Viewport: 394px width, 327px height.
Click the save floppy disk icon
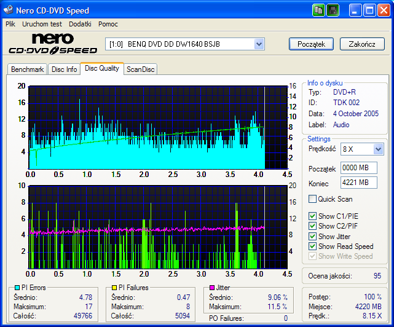333,10
